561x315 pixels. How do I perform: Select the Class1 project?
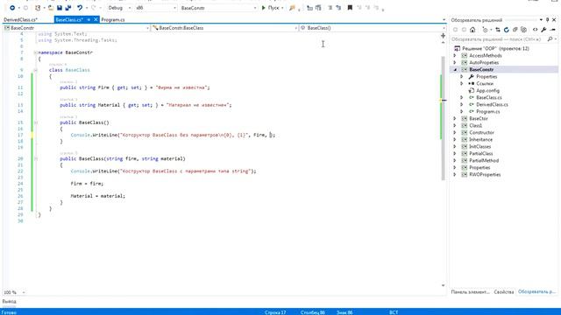475,125
